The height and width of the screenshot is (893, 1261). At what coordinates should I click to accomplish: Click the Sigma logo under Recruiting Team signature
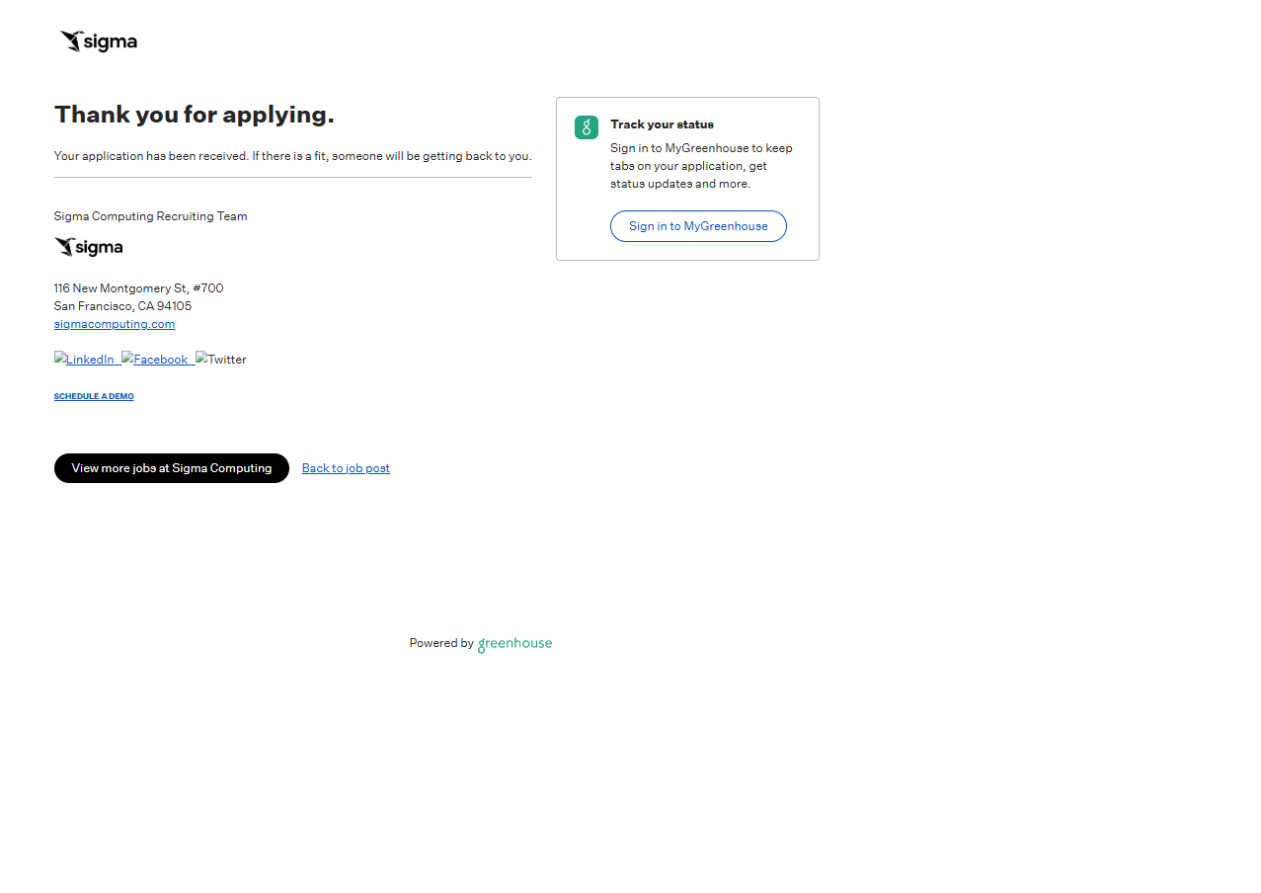click(x=89, y=247)
